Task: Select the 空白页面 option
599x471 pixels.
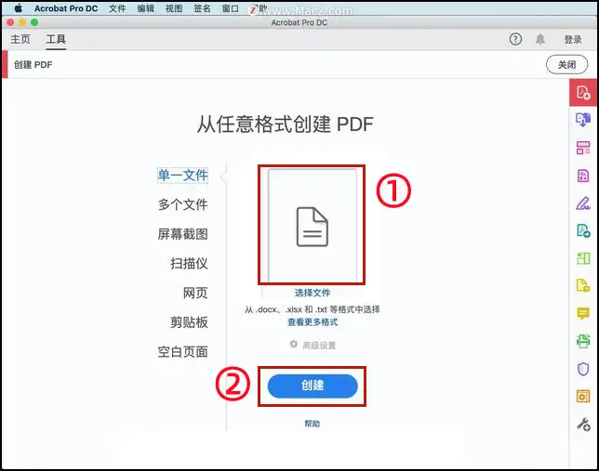Action: point(182,351)
